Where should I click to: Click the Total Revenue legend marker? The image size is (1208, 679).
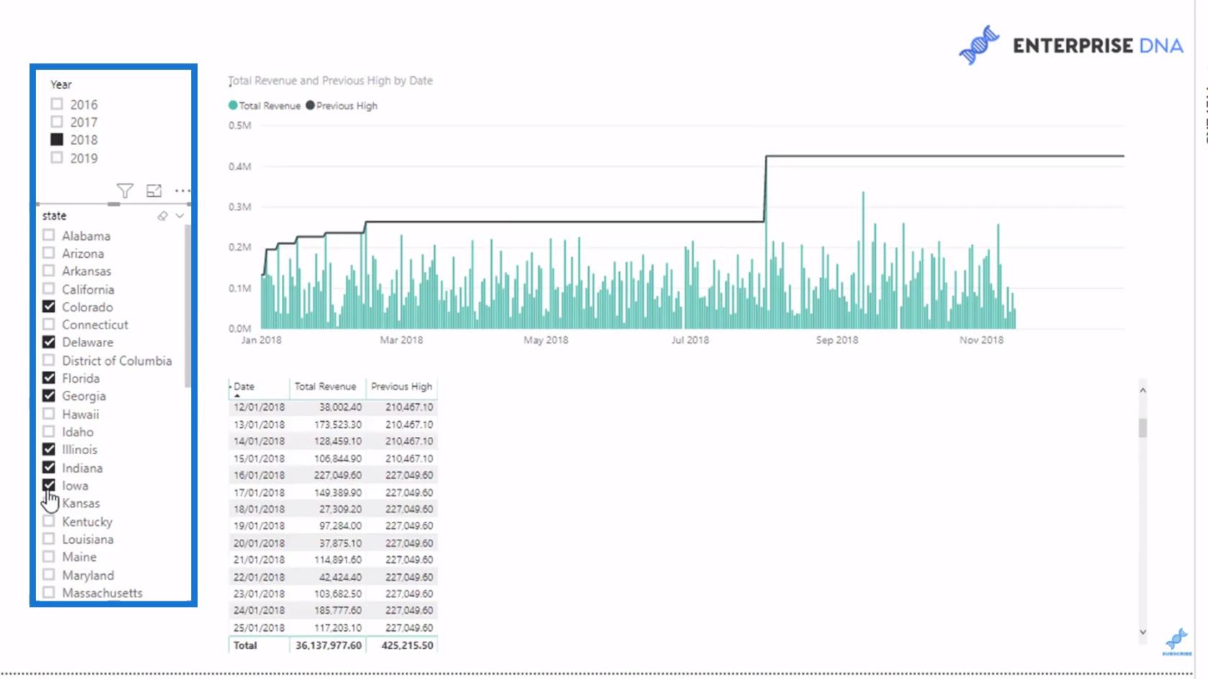[233, 105]
